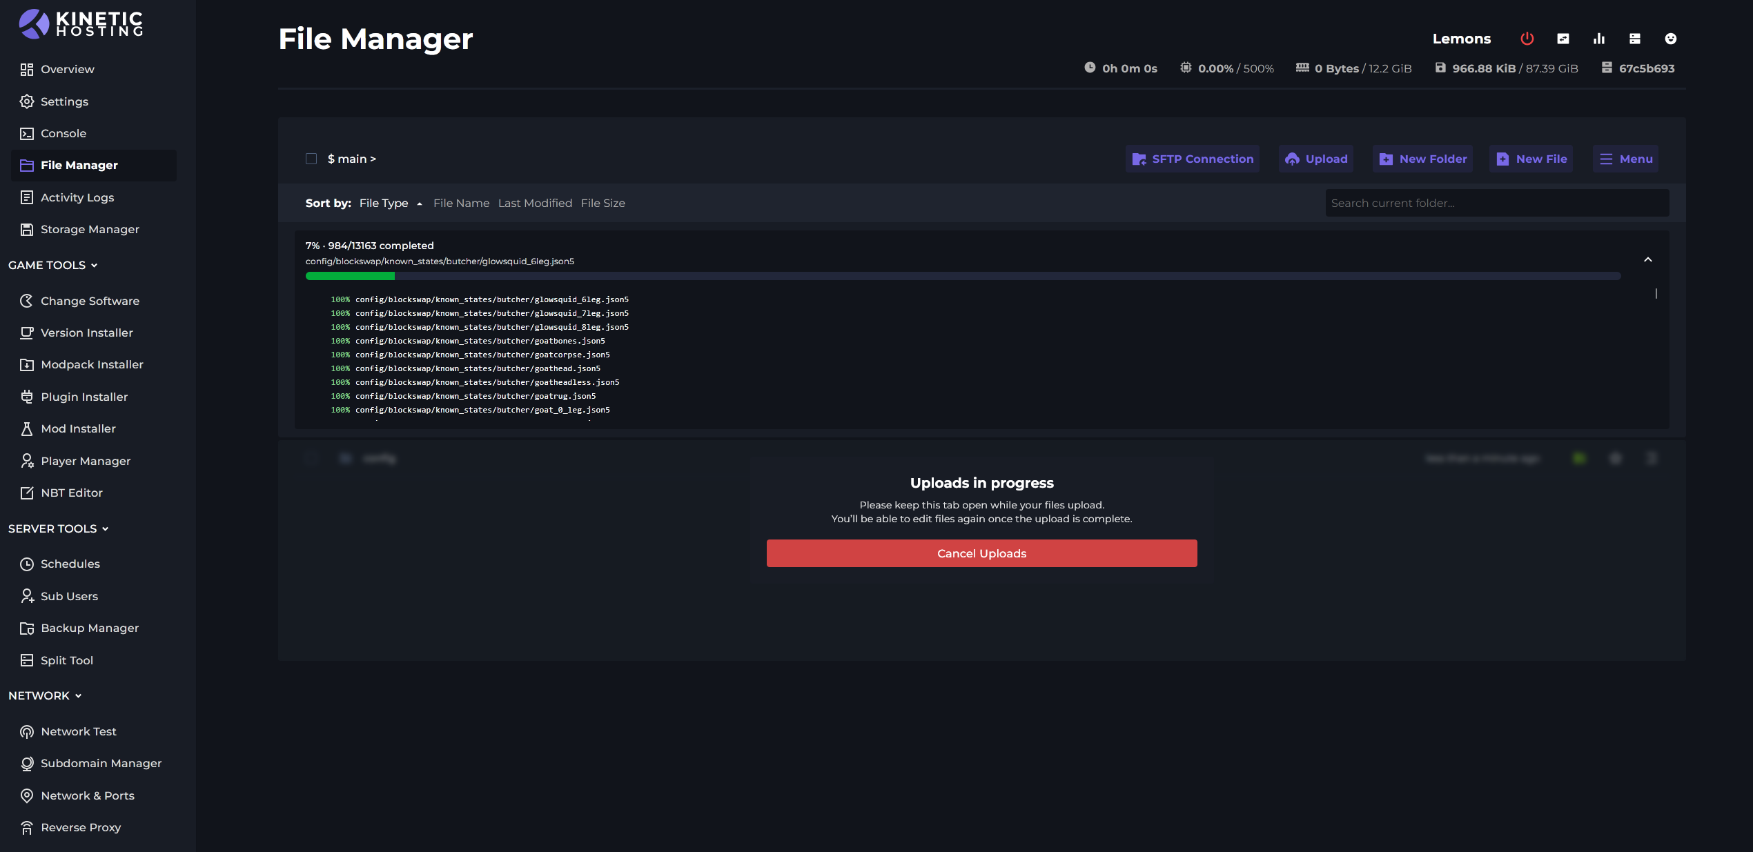This screenshot has height=852, width=1753.
Task: Collapse the upload progress panel chevron
Action: 1648,259
